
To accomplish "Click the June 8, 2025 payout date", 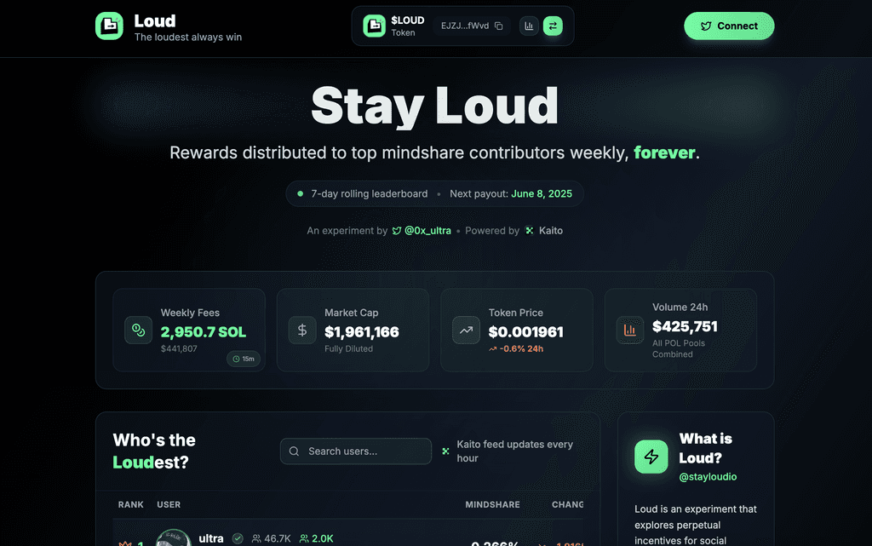I will [x=542, y=193].
